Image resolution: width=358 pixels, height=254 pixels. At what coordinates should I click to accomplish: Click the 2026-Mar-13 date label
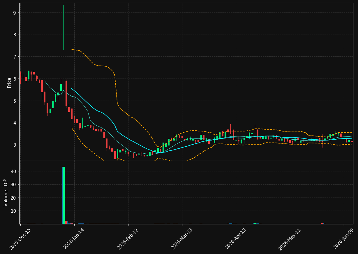coord(181,239)
